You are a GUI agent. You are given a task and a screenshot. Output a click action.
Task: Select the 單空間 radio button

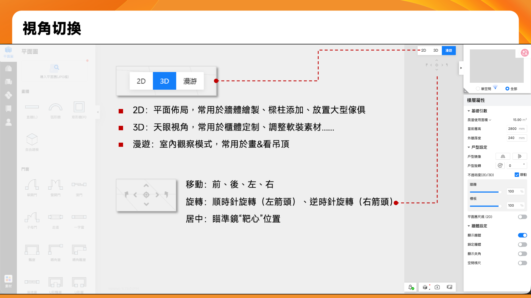[x=478, y=89]
